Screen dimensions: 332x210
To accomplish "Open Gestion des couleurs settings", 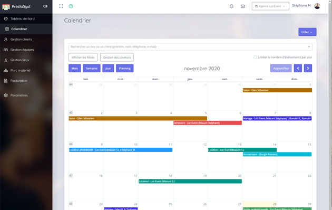I will click(x=117, y=57).
